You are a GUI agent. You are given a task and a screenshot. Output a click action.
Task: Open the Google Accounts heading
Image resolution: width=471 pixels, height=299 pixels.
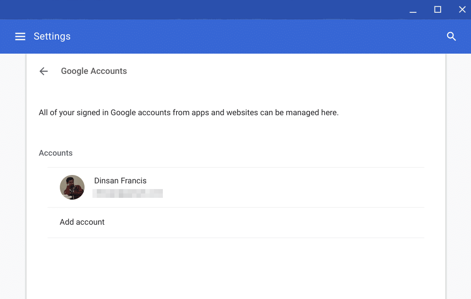pyautogui.click(x=94, y=71)
